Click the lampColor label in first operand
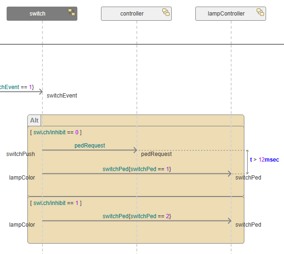Screen dimensions: 284x254 [22, 178]
